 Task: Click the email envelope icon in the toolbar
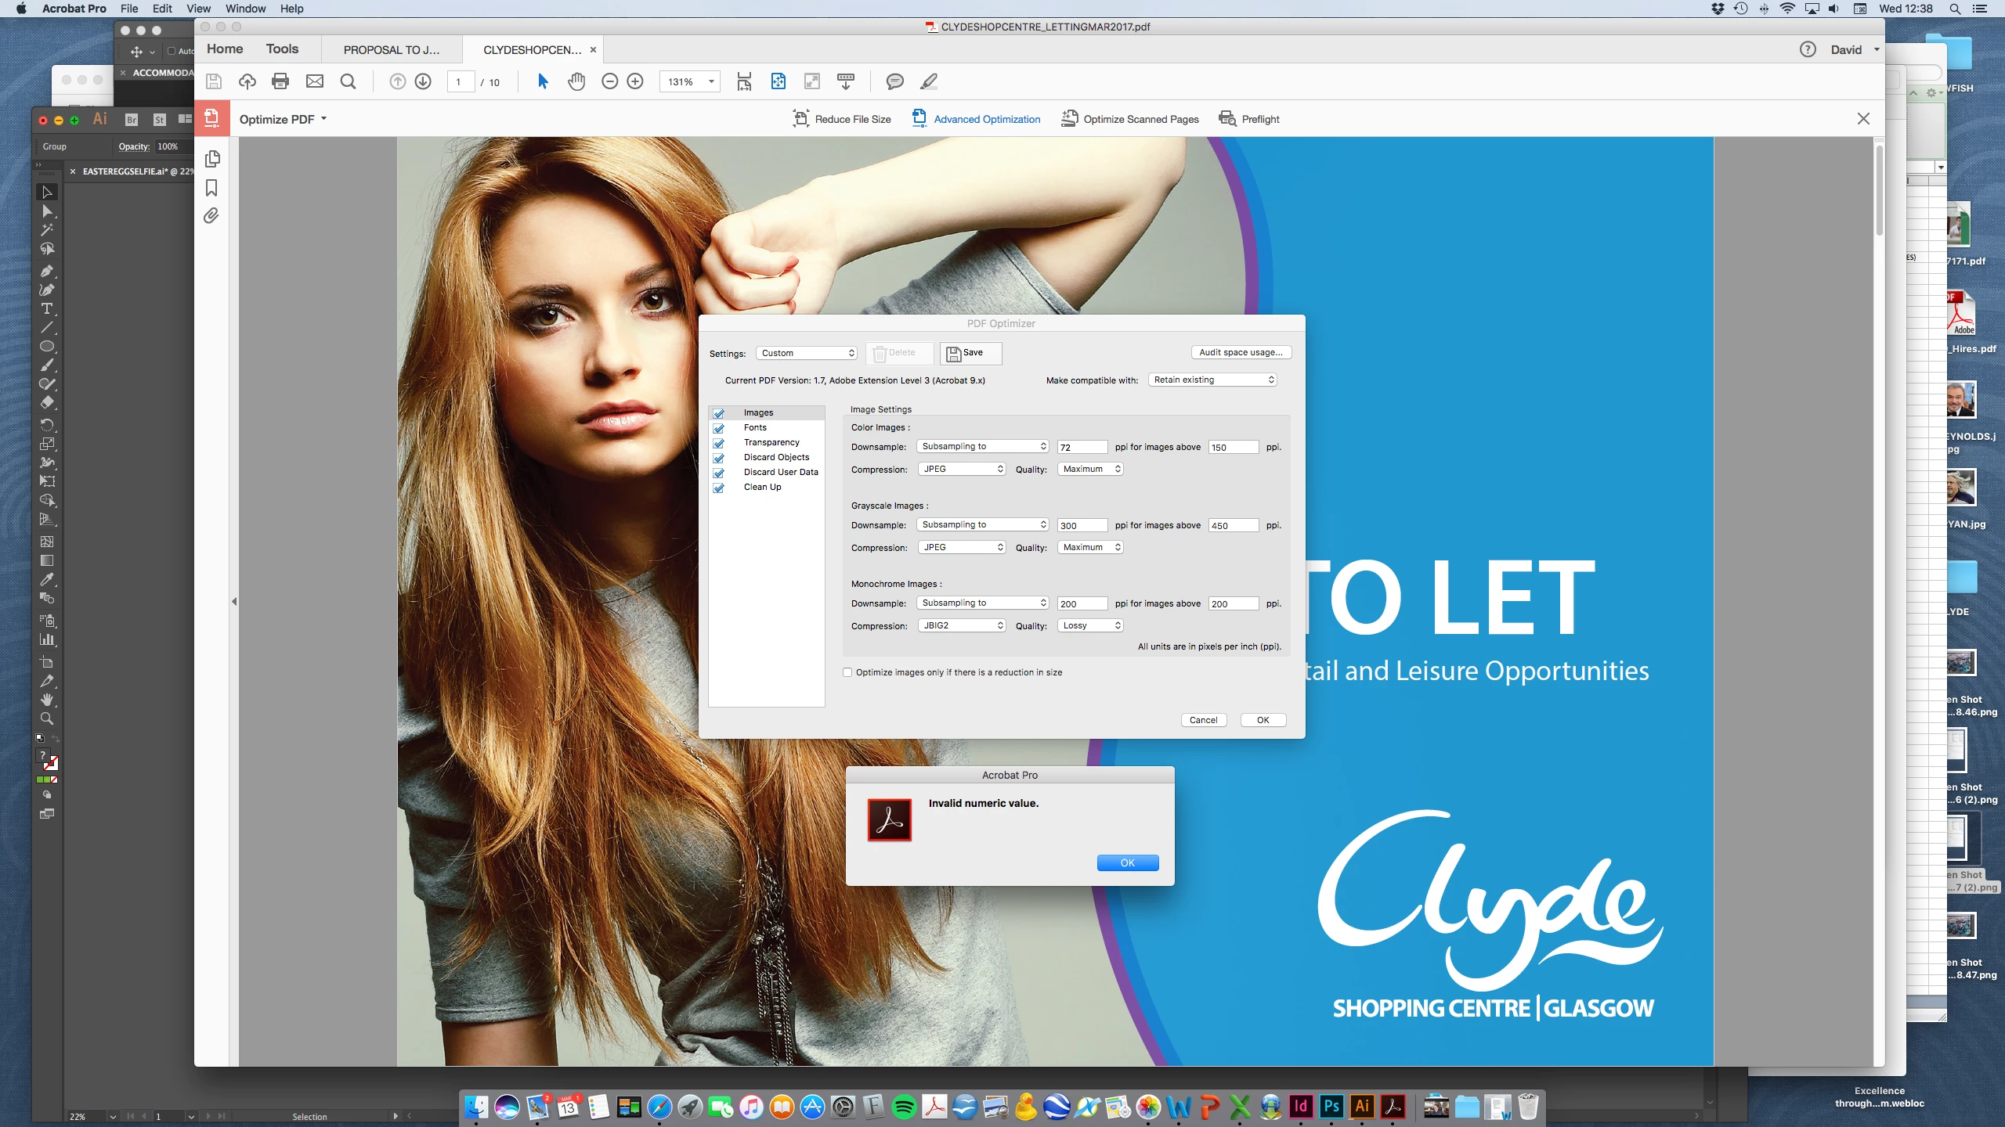314,81
